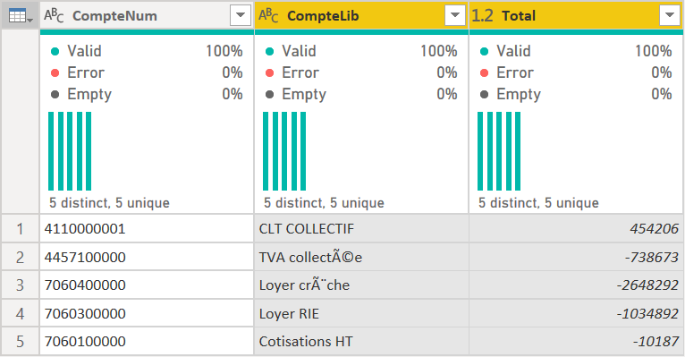Select cell 7060400000
This screenshot has width=685, height=357.
tap(147, 285)
